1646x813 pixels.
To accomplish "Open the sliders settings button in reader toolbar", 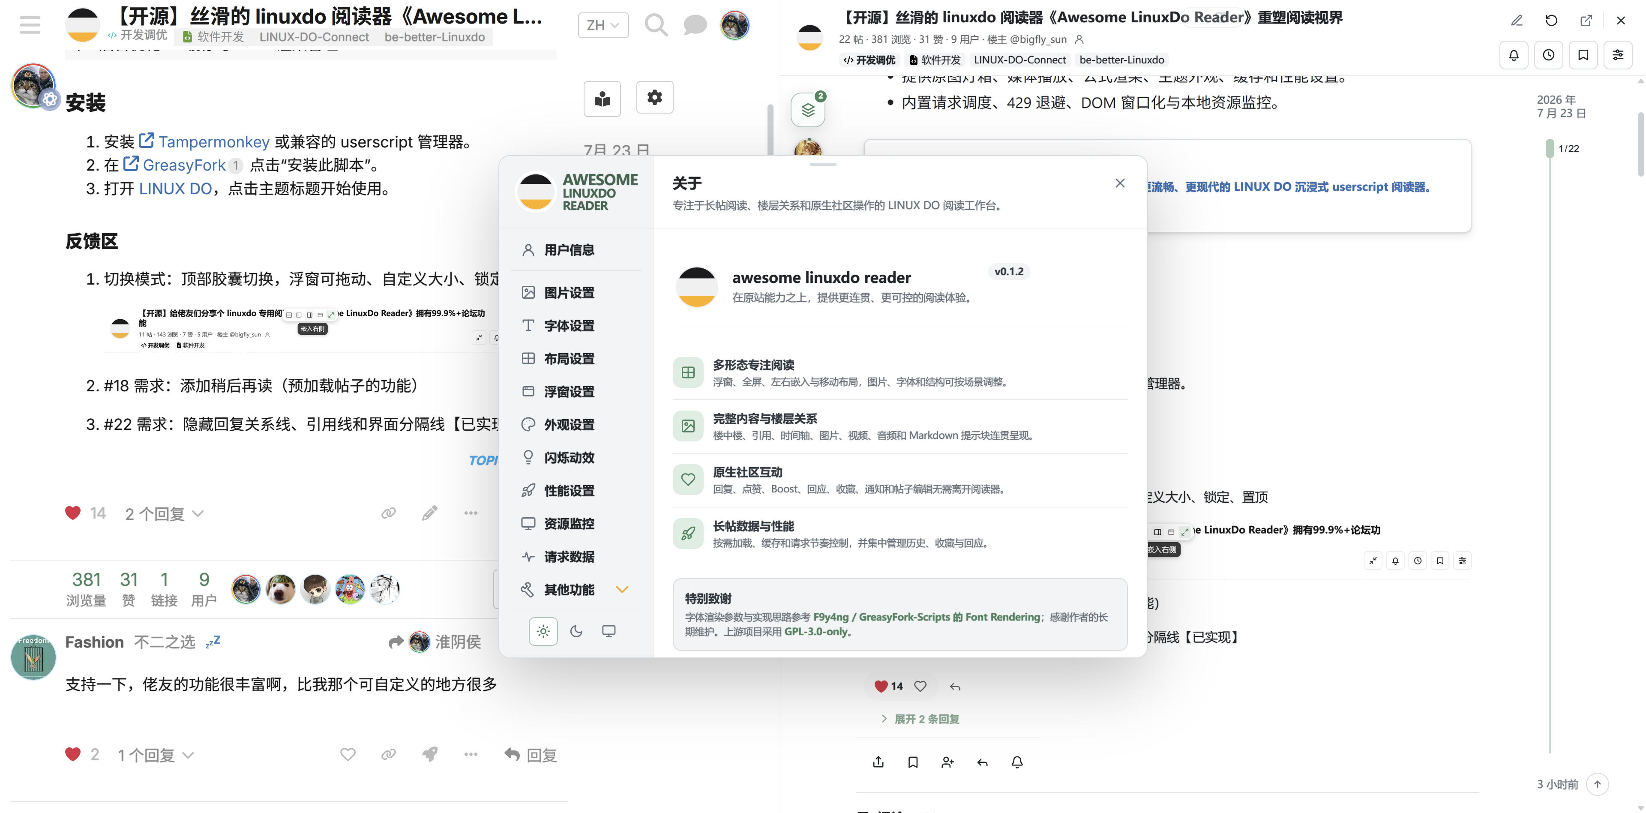I will pyautogui.click(x=1618, y=55).
